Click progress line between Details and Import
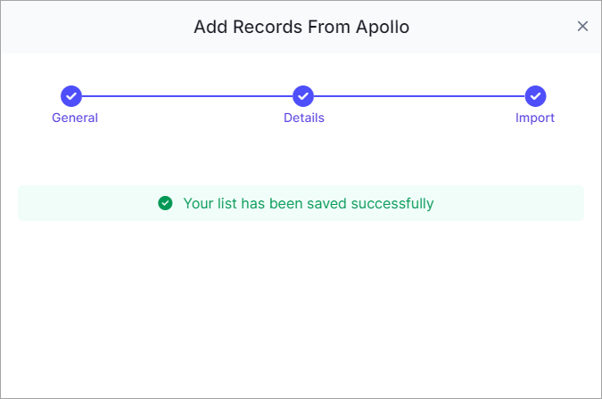 pyautogui.click(x=419, y=96)
